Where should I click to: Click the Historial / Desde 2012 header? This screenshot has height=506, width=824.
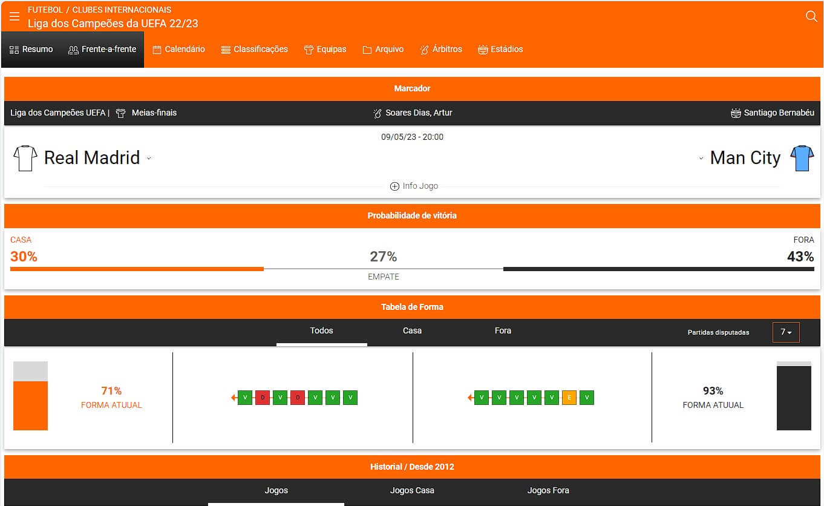tap(412, 467)
